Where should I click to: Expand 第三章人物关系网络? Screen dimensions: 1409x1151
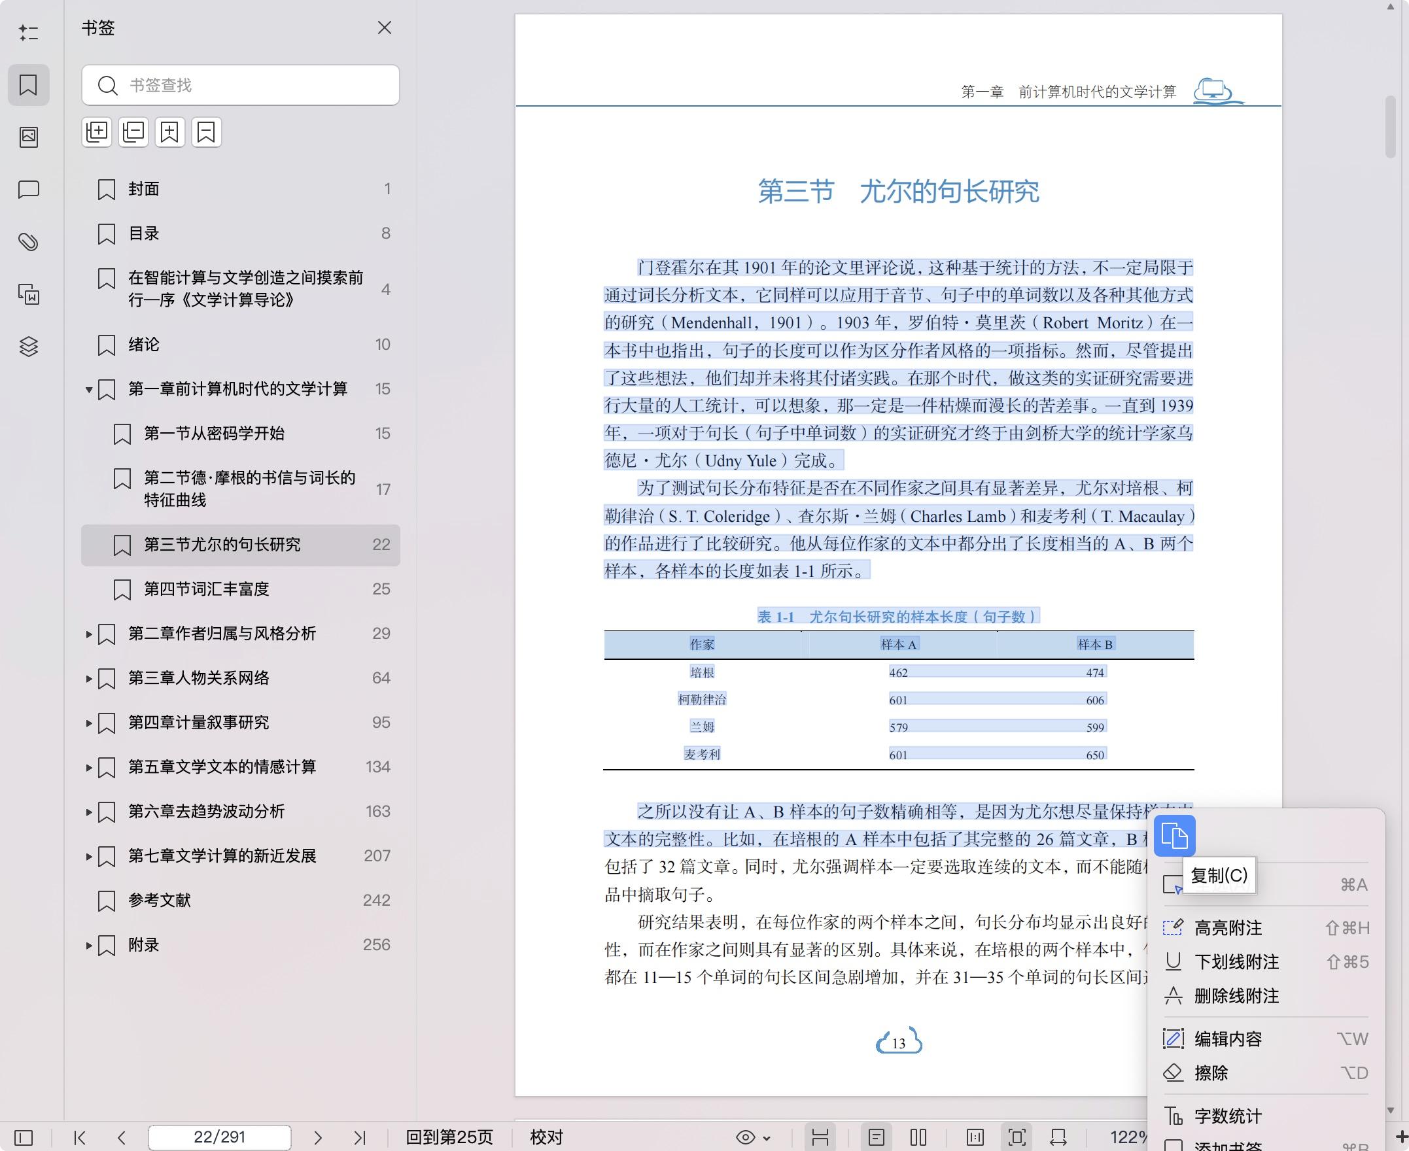click(88, 679)
